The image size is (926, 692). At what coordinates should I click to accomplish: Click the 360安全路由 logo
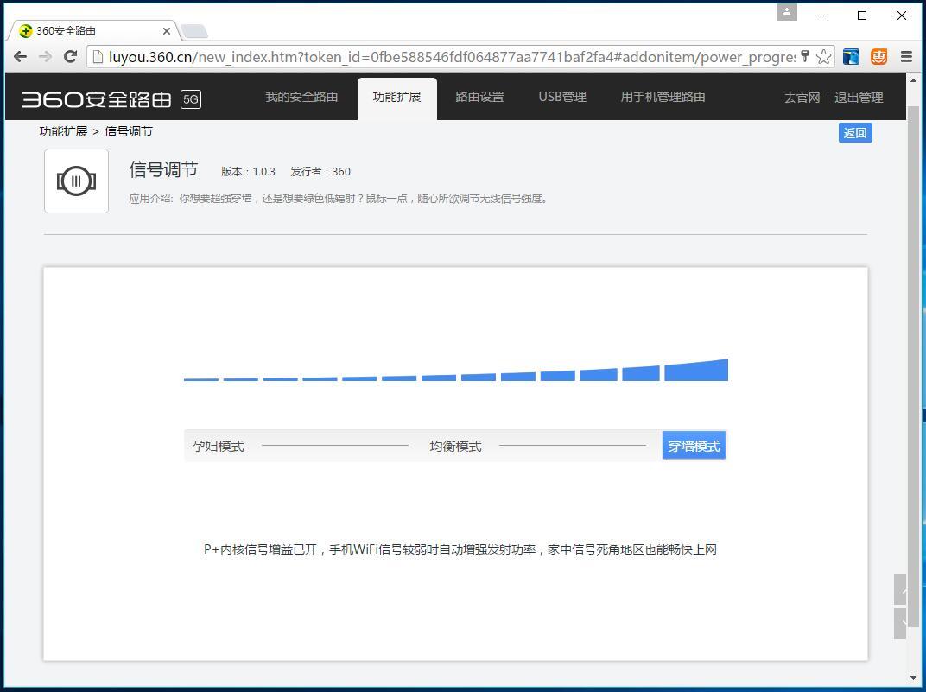tap(95, 97)
